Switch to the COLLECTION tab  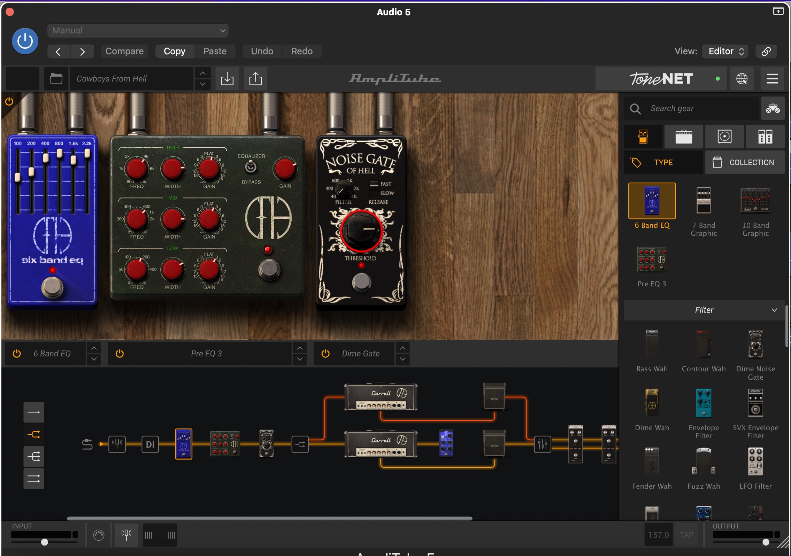point(745,162)
